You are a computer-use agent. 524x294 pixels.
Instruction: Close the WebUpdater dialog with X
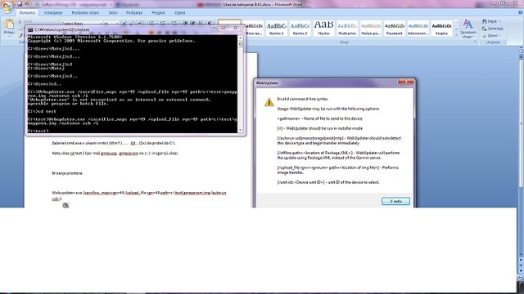click(406, 82)
